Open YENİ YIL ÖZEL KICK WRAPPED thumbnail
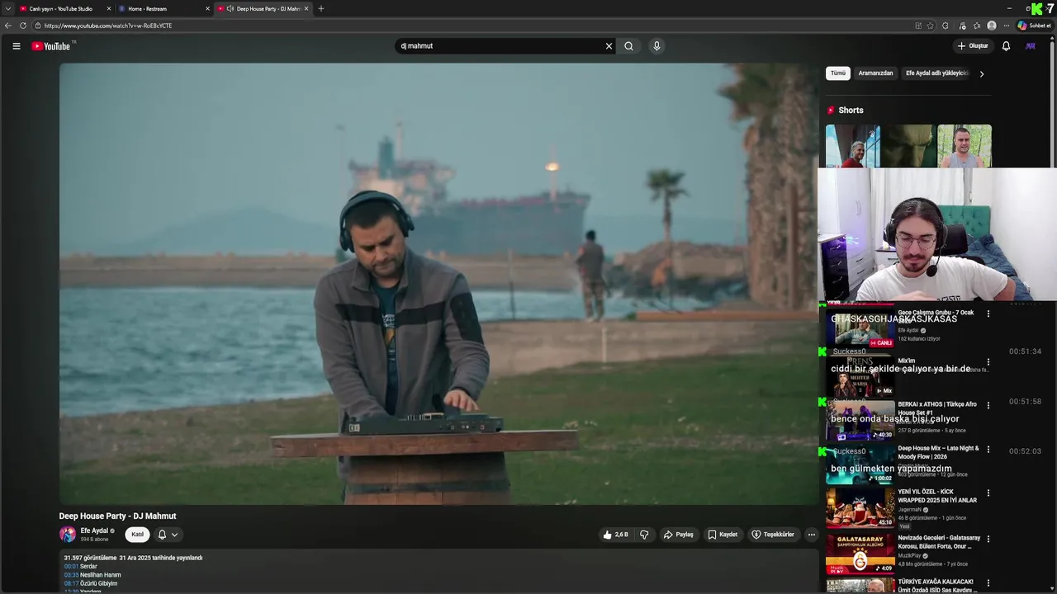 point(860,508)
